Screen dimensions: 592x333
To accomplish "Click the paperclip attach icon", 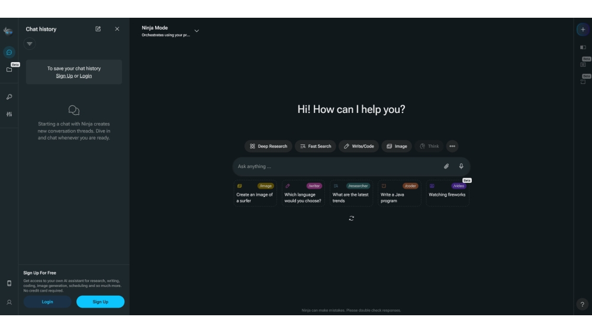I will pyautogui.click(x=446, y=166).
